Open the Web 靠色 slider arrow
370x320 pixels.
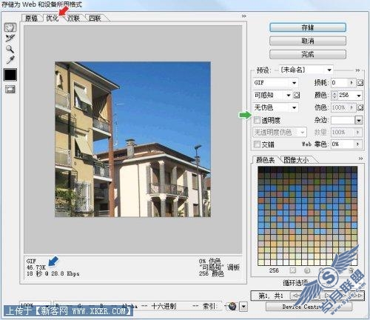pos(358,144)
